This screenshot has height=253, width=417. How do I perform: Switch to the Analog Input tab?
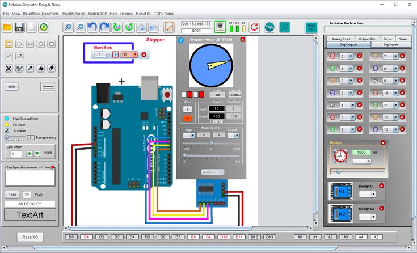point(342,39)
